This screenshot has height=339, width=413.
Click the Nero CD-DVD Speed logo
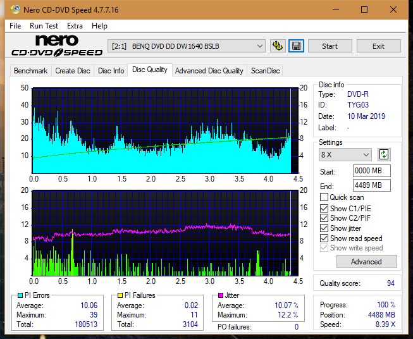pos(57,46)
